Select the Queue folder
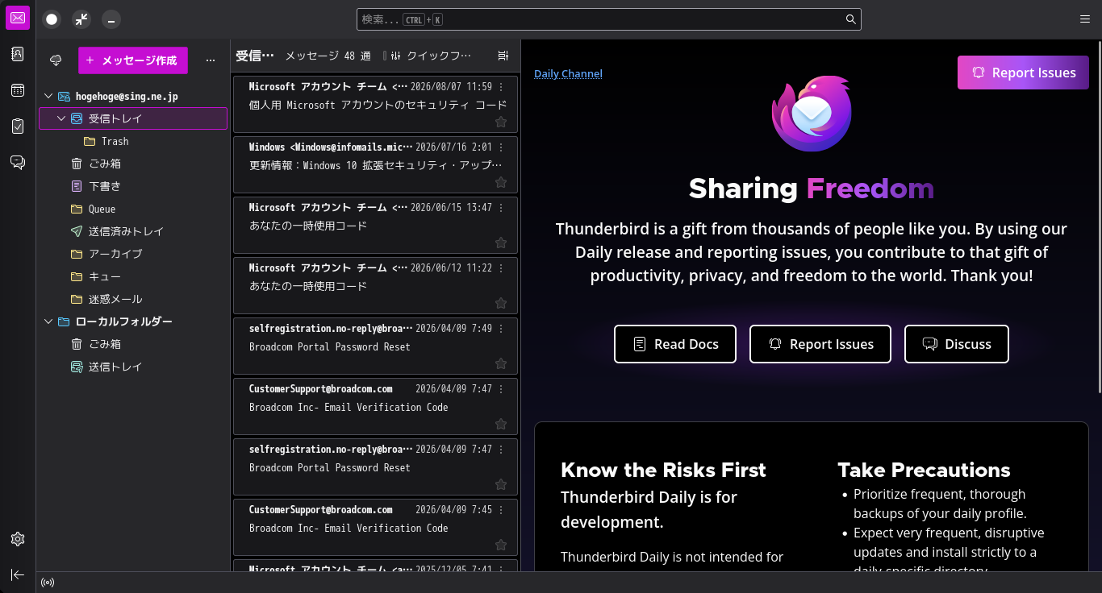The height and width of the screenshot is (593, 1102). (133, 209)
